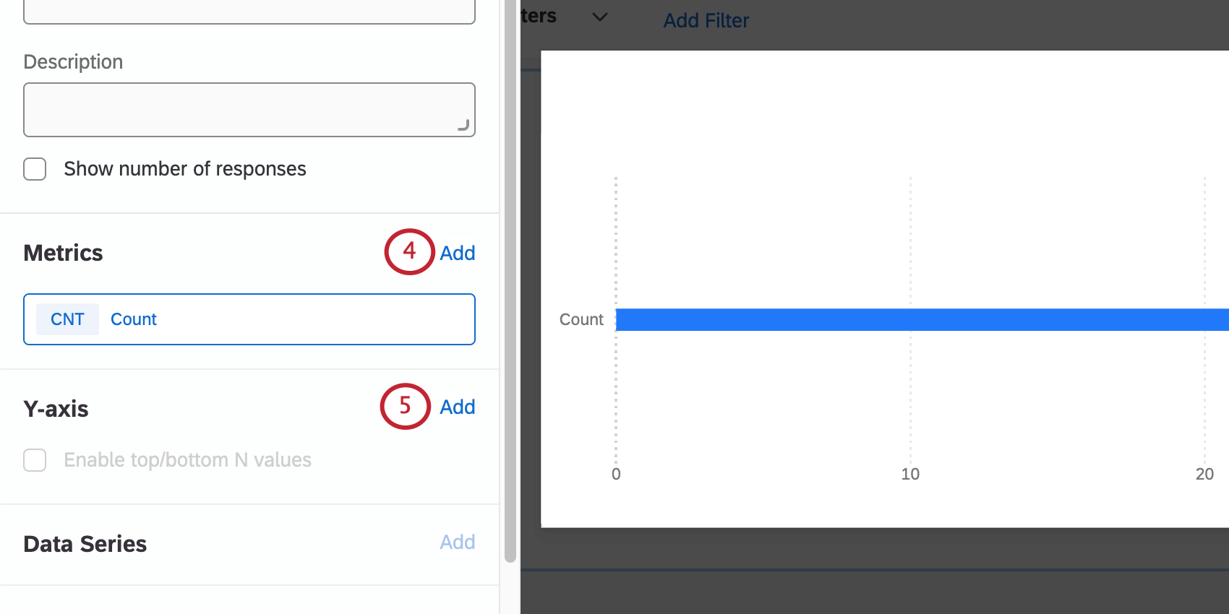Enable the Show number of responses checkbox
Viewport: 1229px width, 614px height.
click(x=35, y=168)
